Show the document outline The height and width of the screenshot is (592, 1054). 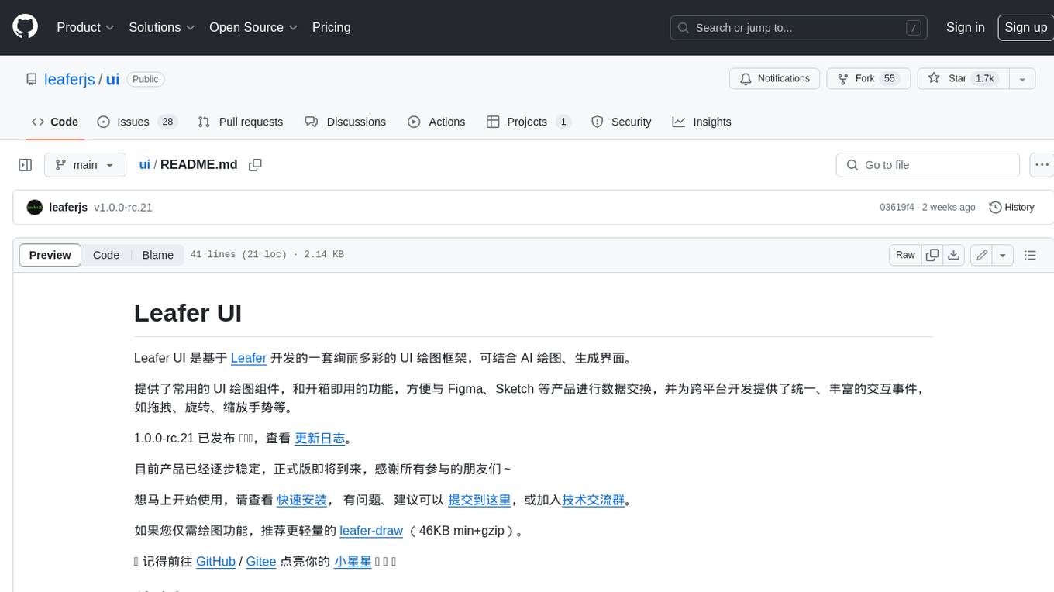(x=1030, y=255)
